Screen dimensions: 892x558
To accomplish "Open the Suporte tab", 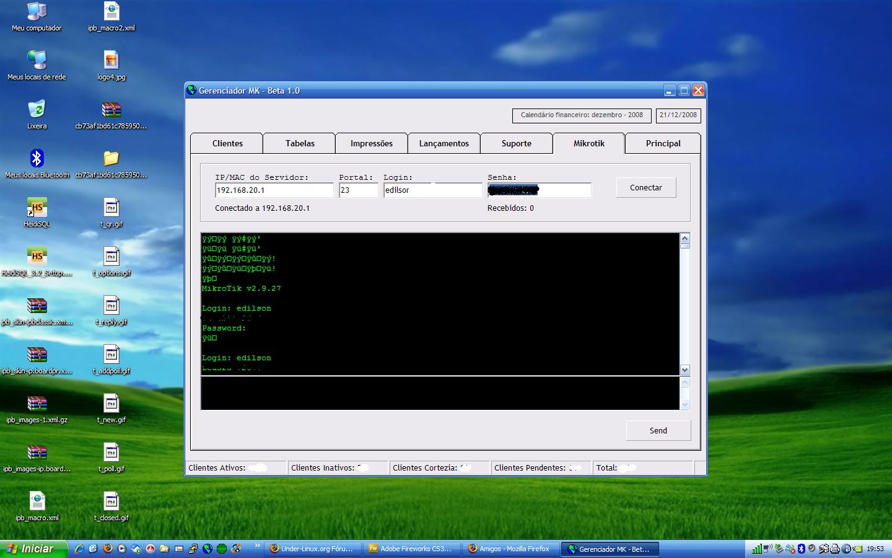I will [x=516, y=143].
